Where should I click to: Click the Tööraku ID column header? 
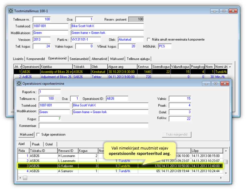43,151
